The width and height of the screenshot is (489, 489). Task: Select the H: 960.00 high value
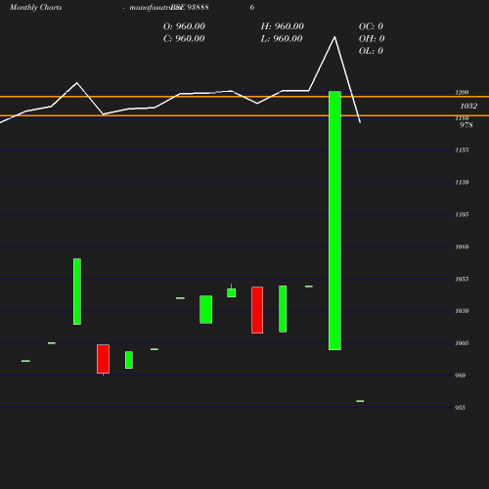tap(283, 26)
